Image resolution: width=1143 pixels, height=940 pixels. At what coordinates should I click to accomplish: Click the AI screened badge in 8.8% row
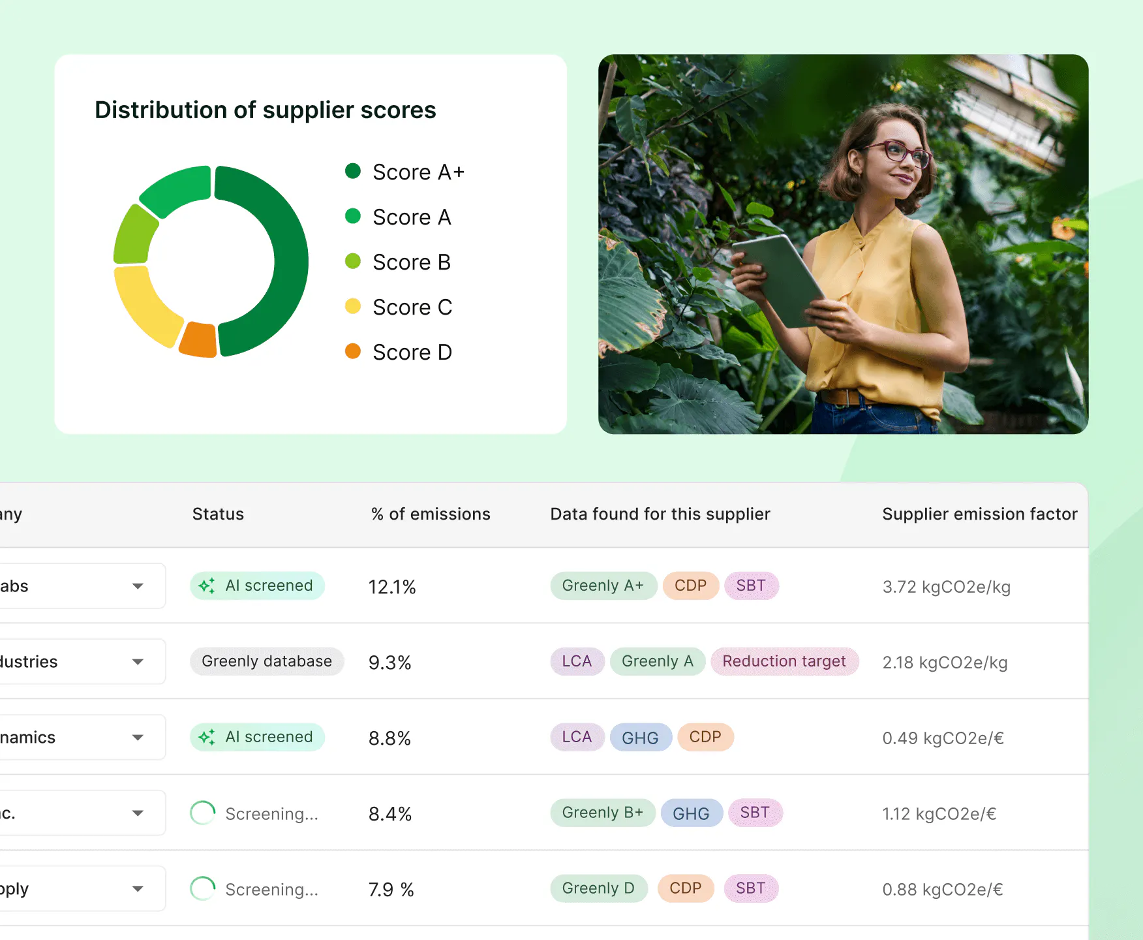[x=257, y=737]
